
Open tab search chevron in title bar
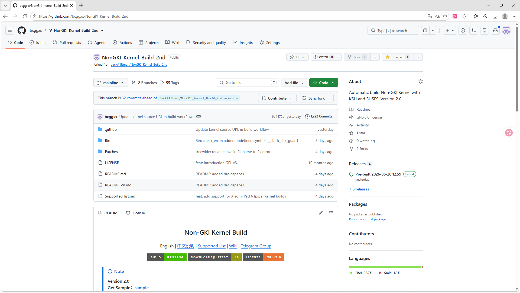(5, 5)
